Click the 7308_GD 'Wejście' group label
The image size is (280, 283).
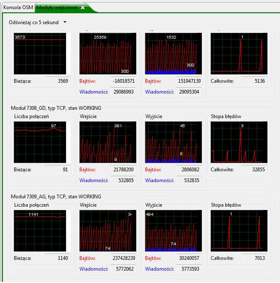point(88,116)
